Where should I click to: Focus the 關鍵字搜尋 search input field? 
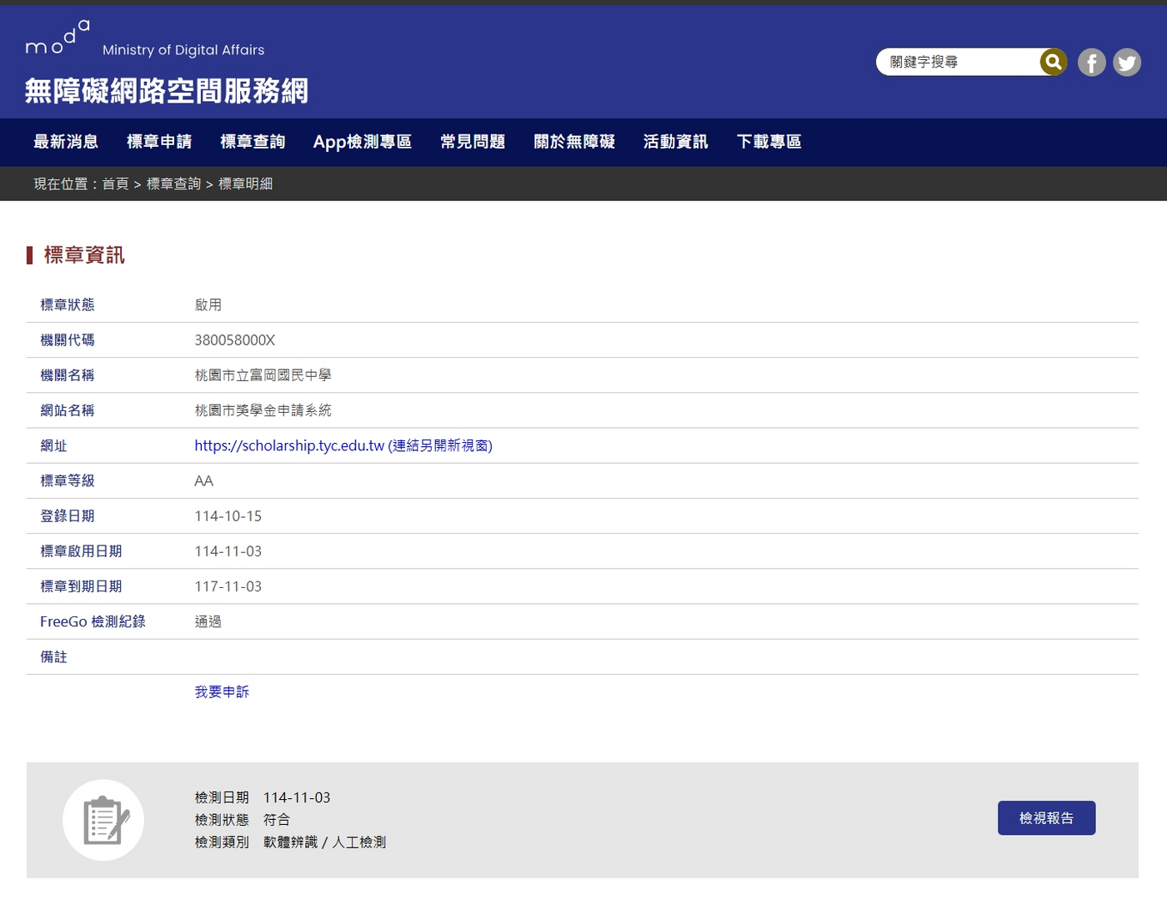tap(959, 62)
